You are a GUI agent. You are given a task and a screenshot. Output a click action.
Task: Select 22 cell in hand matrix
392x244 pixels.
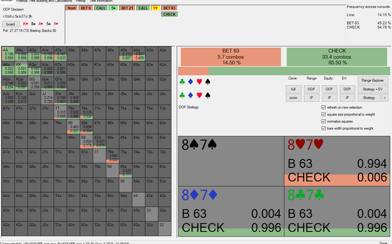(x=164, y=228)
